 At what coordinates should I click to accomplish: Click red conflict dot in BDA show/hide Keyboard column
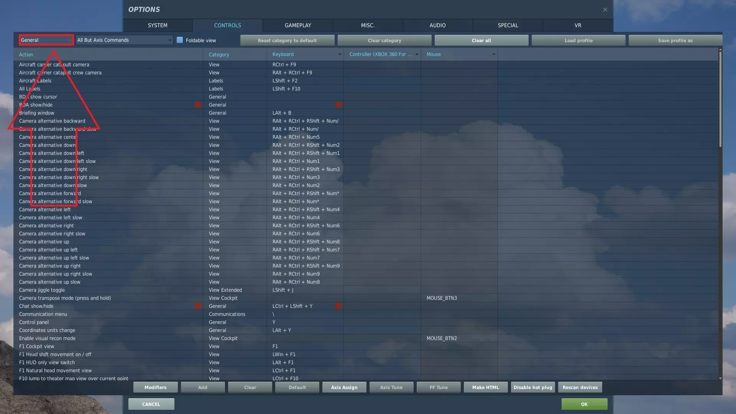click(x=338, y=105)
